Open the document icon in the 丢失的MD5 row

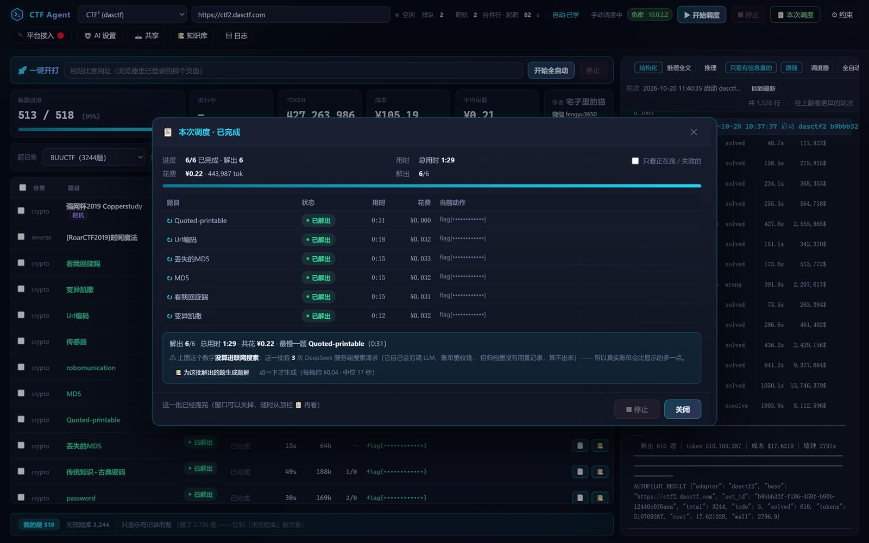coord(580,446)
